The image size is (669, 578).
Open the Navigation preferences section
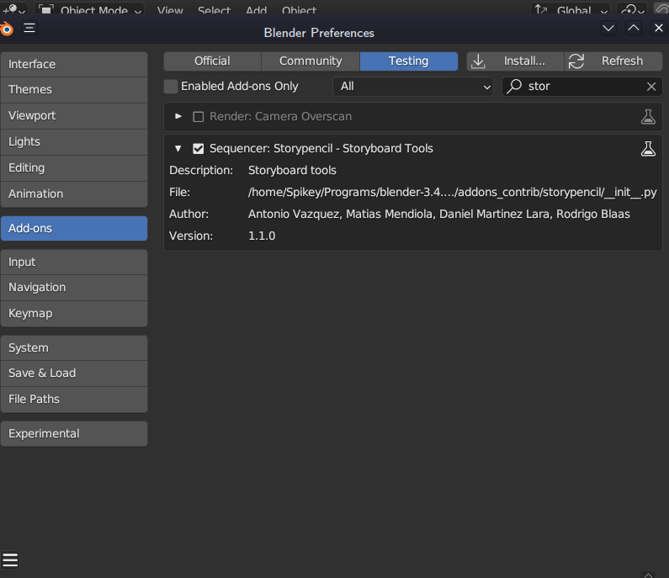click(x=74, y=288)
